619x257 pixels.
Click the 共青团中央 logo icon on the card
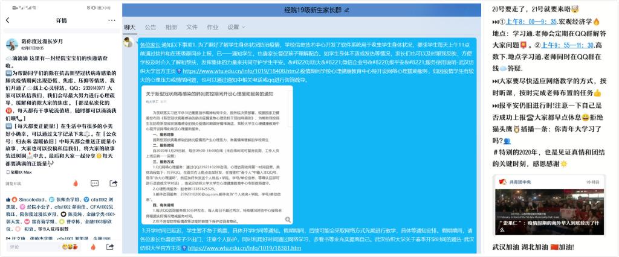(x=502, y=182)
